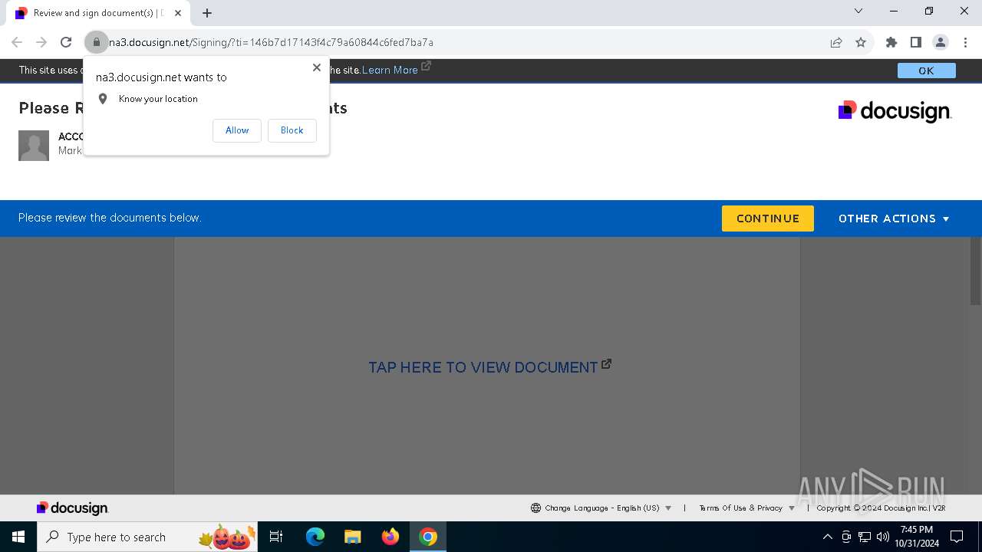Reload the page

[x=66, y=42]
